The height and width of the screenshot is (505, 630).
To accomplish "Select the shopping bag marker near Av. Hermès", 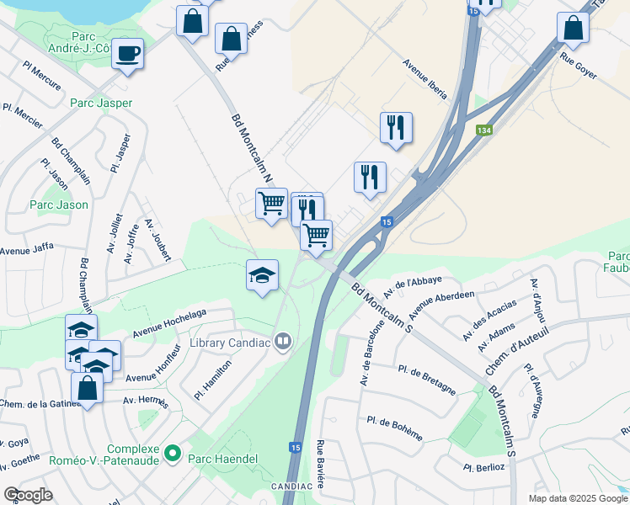I will (x=88, y=391).
